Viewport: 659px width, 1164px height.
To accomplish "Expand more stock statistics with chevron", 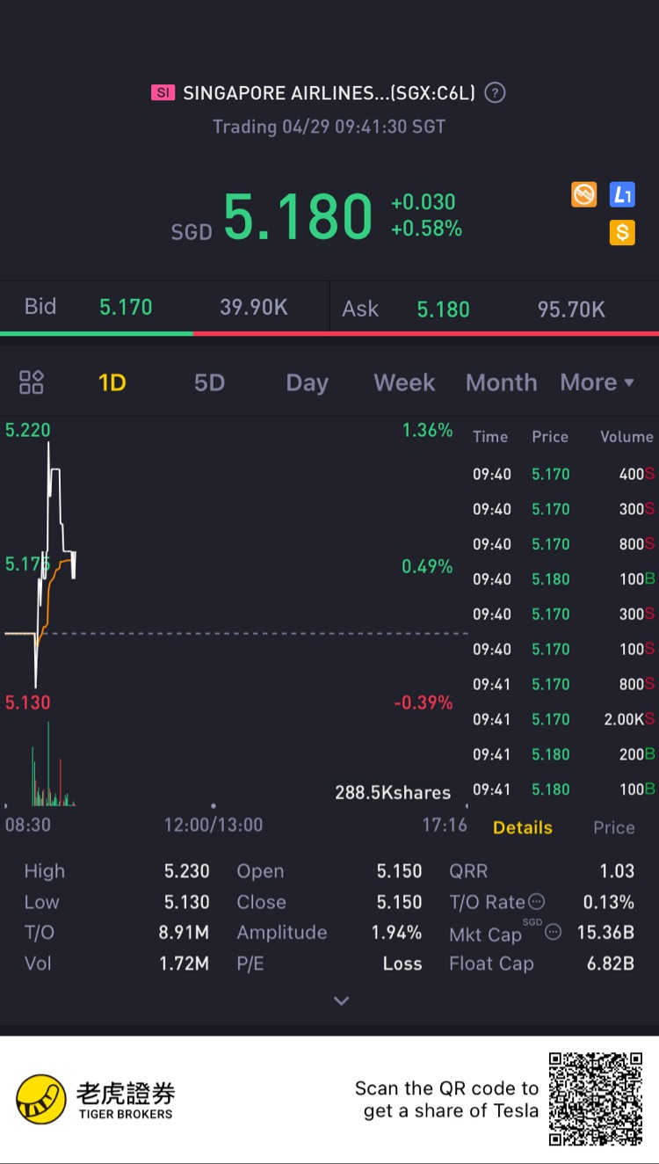I will [342, 1000].
